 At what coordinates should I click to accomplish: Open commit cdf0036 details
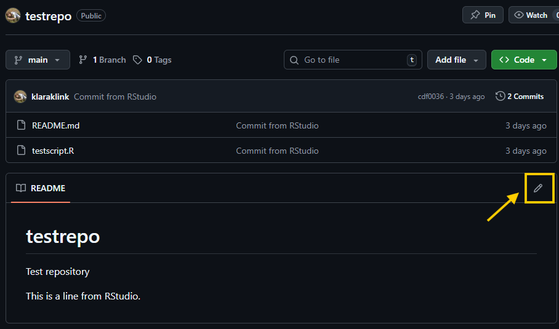click(x=431, y=97)
